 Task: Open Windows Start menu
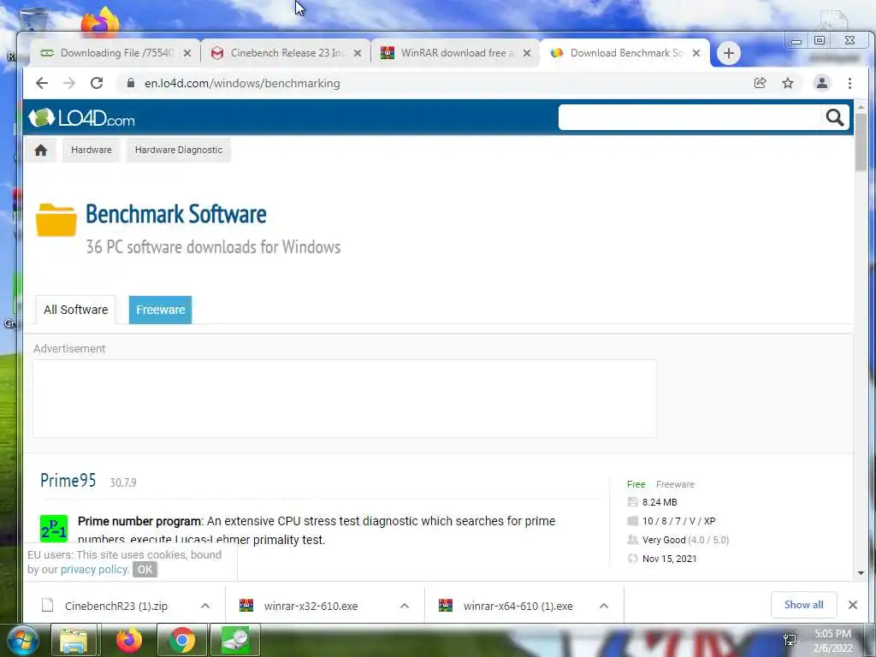coord(21,640)
